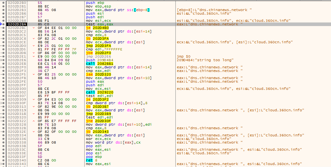This screenshot has height=167, width=331.
Task: Toggle breakpoint dot beside address 0202D328
Action: click(x=3, y=125)
